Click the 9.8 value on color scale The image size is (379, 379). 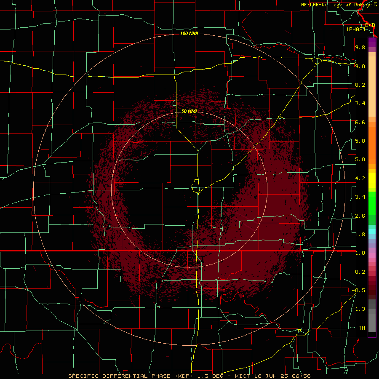[x=360, y=47]
